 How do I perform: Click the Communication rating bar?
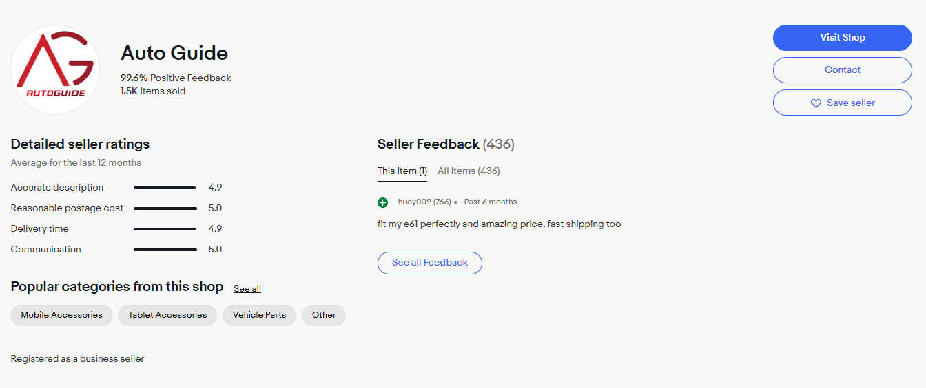tap(165, 250)
